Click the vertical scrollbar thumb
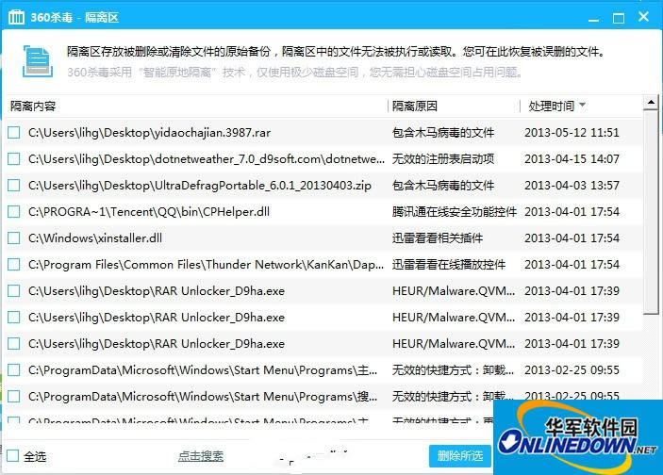This screenshot has height=475, width=663. [651, 212]
